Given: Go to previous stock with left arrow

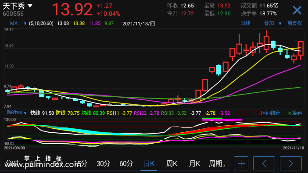Looking at the screenshot, I should tap(264, 163).
